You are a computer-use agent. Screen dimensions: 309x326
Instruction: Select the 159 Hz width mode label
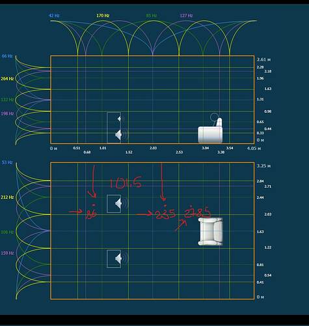7,253
